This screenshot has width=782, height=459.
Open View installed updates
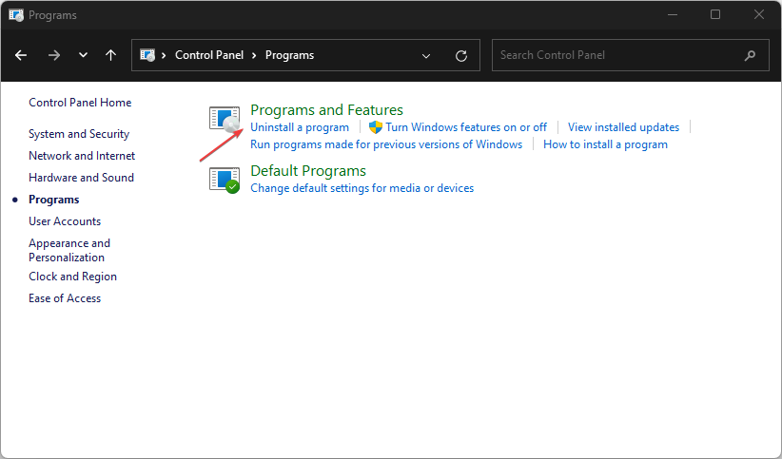pos(623,127)
